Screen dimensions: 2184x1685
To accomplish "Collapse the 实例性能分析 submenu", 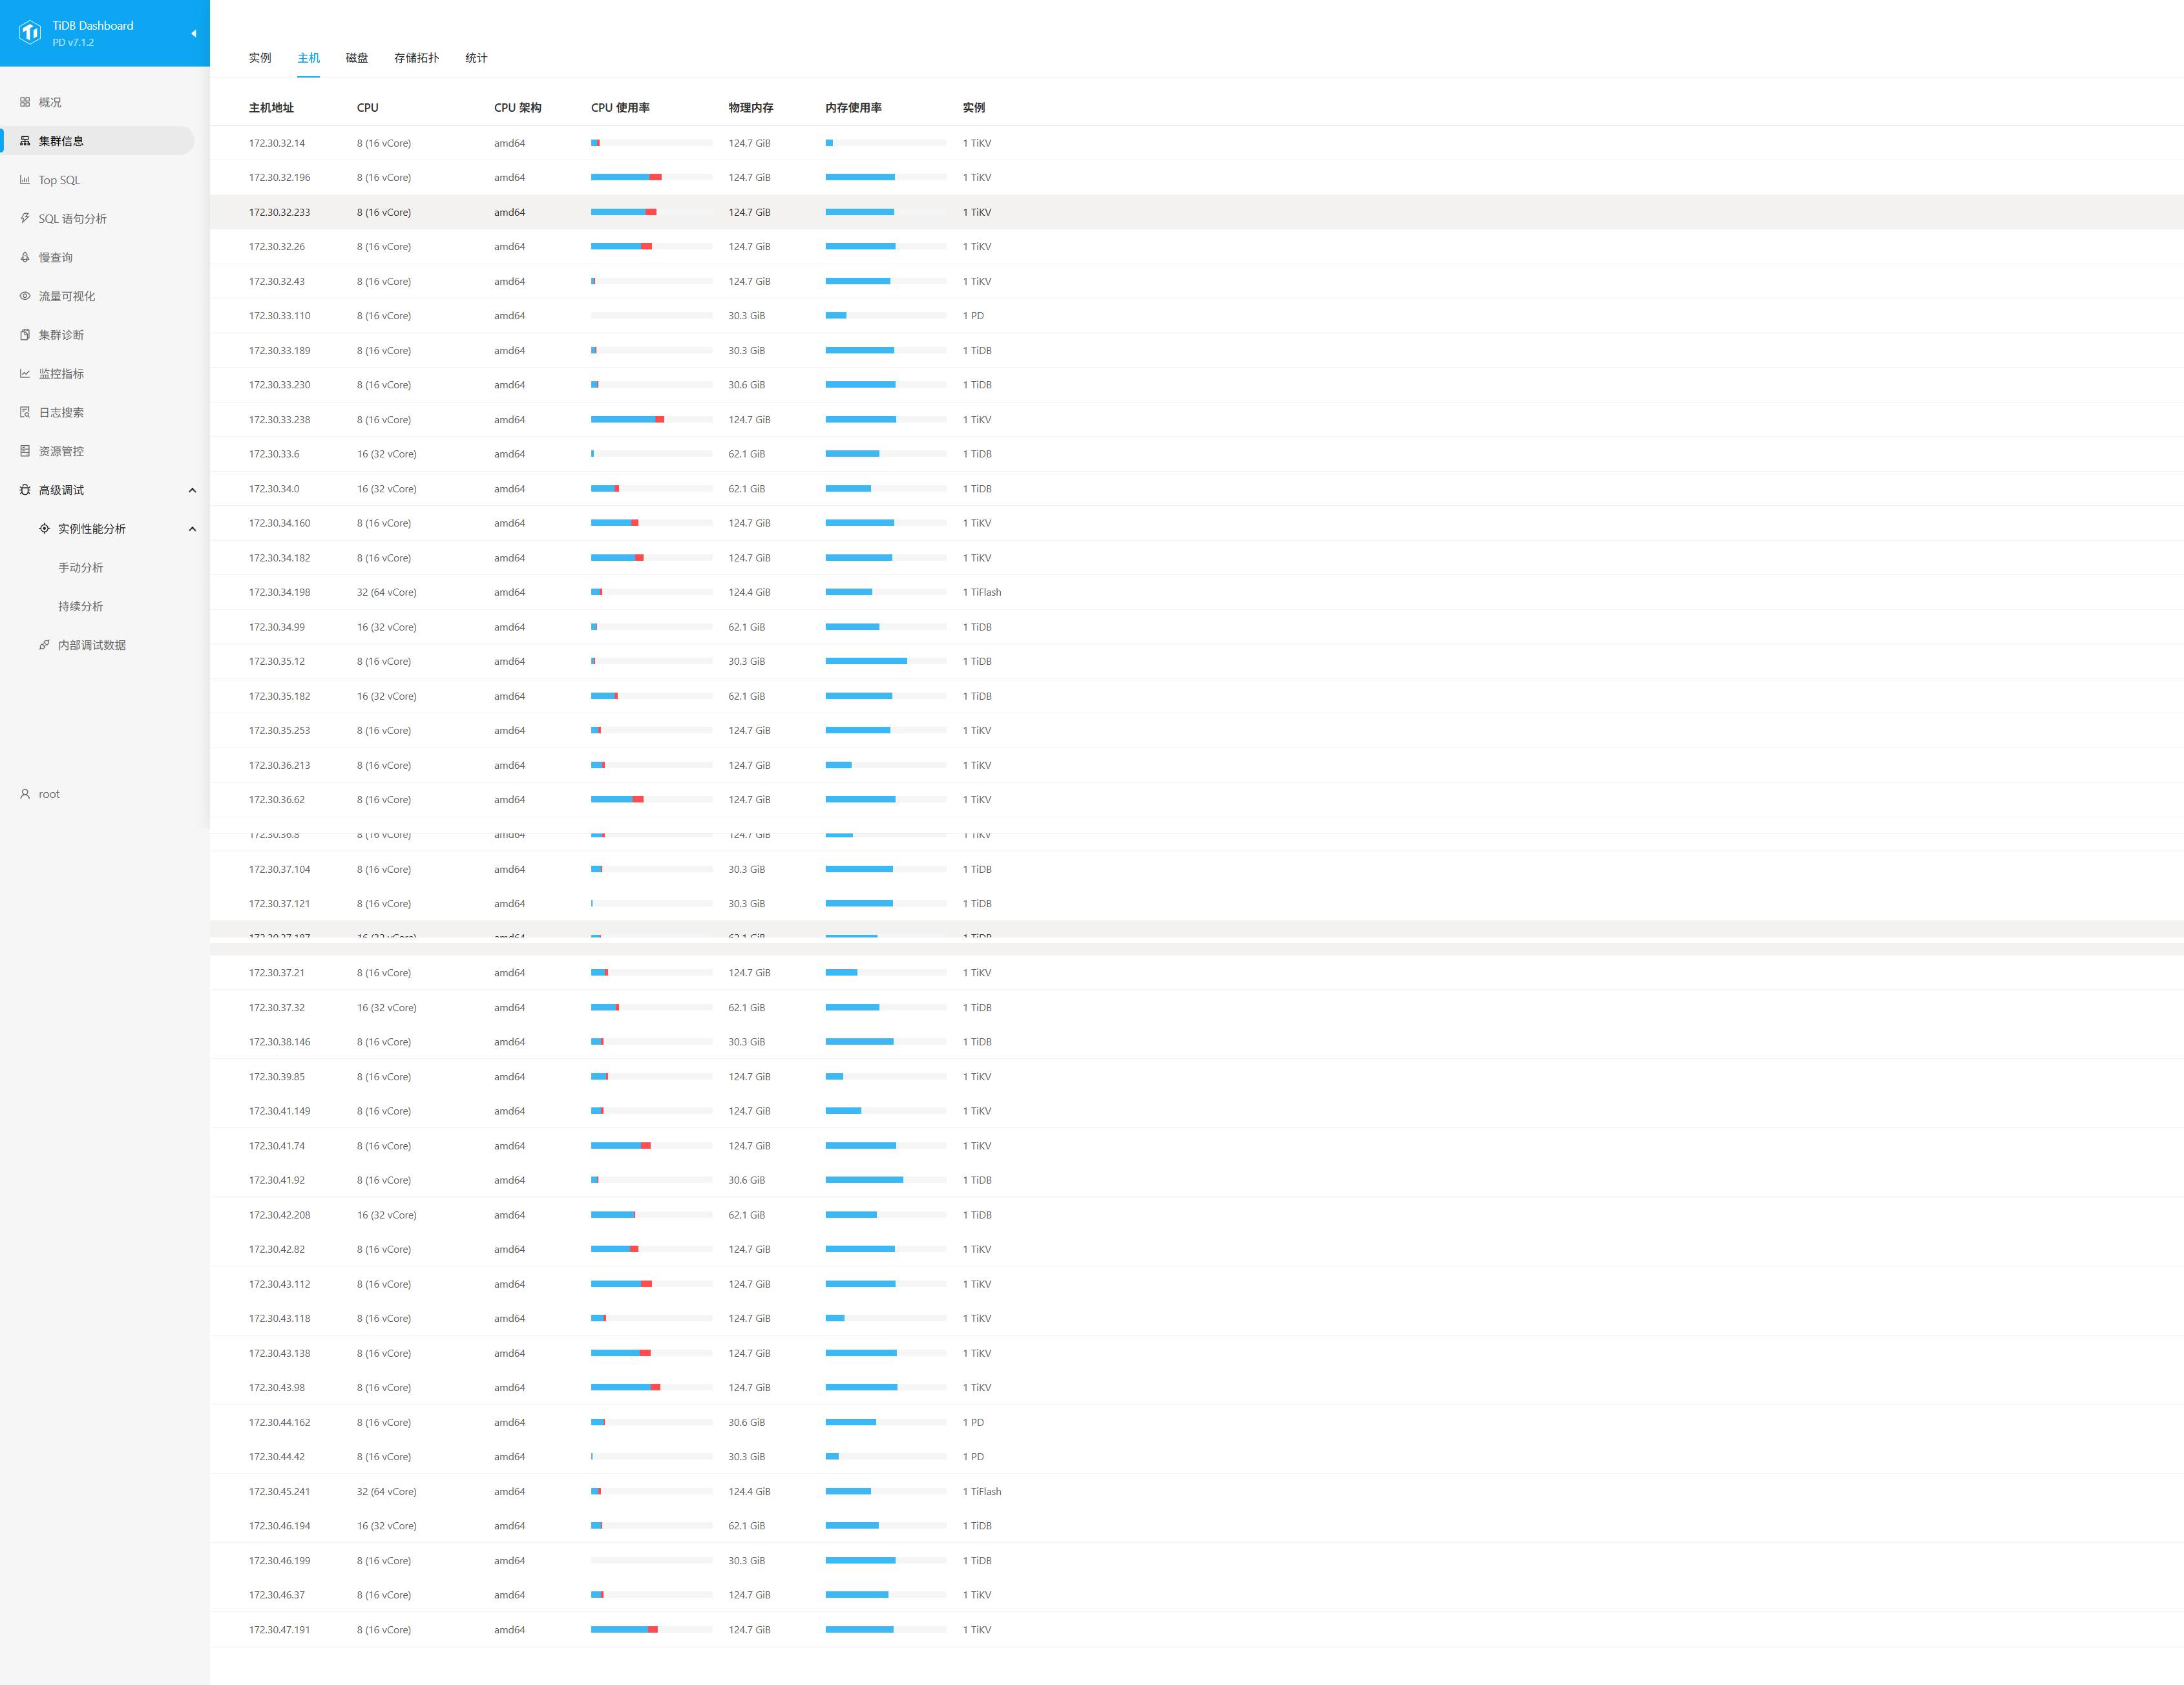I will [x=192, y=529].
